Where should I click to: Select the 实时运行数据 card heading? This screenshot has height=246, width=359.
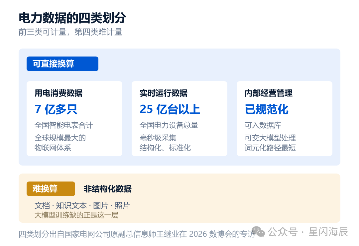(x=164, y=93)
